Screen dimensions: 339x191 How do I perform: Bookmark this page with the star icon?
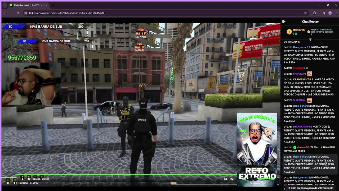(x=305, y=13)
